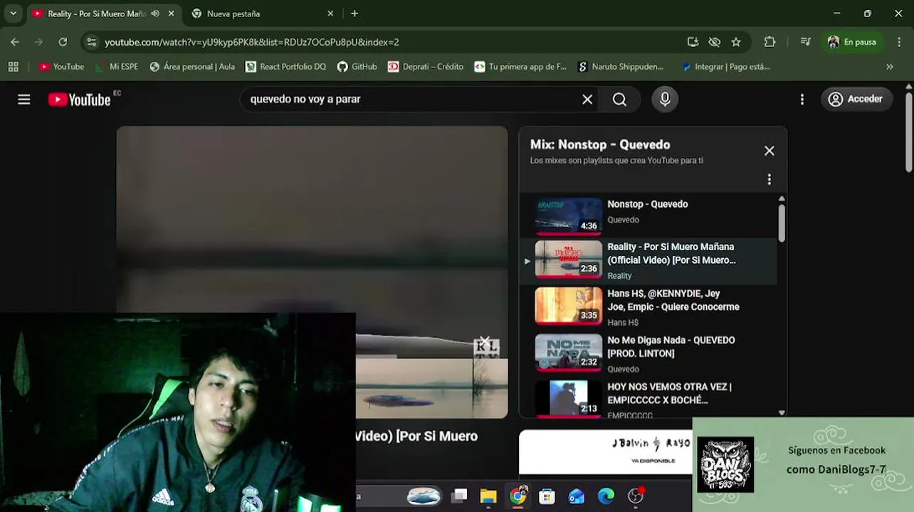Open Task View in the taskbar

pyautogui.click(x=459, y=496)
